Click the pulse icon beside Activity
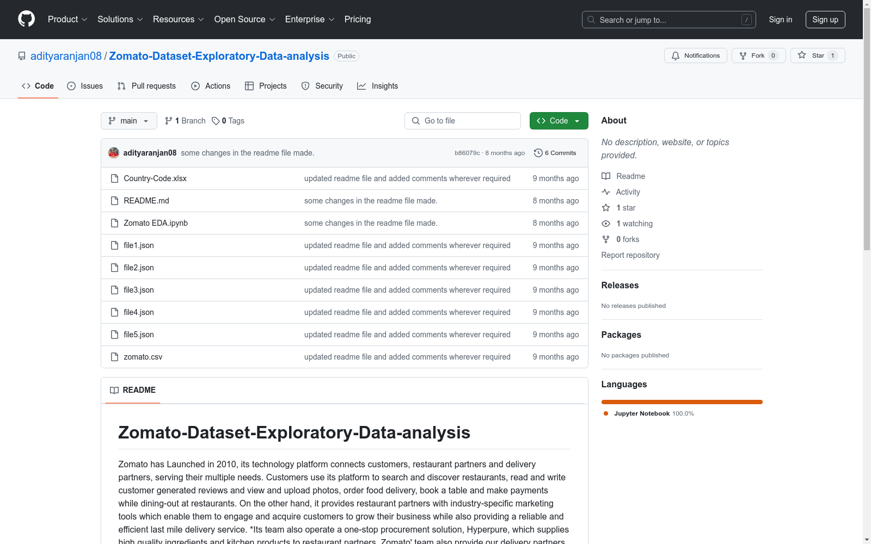 (x=606, y=192)
